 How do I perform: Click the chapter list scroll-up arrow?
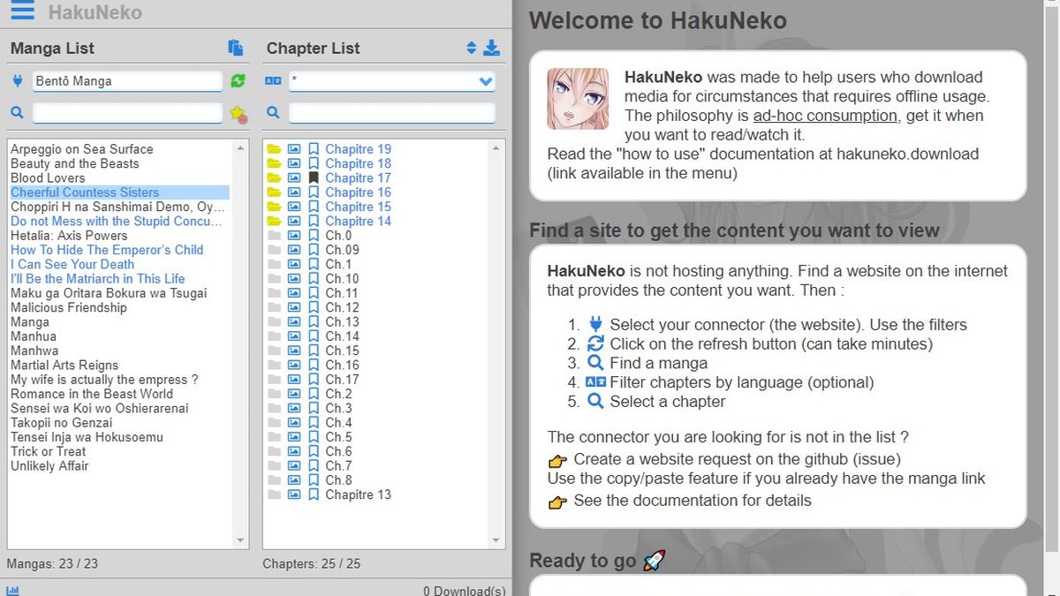497,148
